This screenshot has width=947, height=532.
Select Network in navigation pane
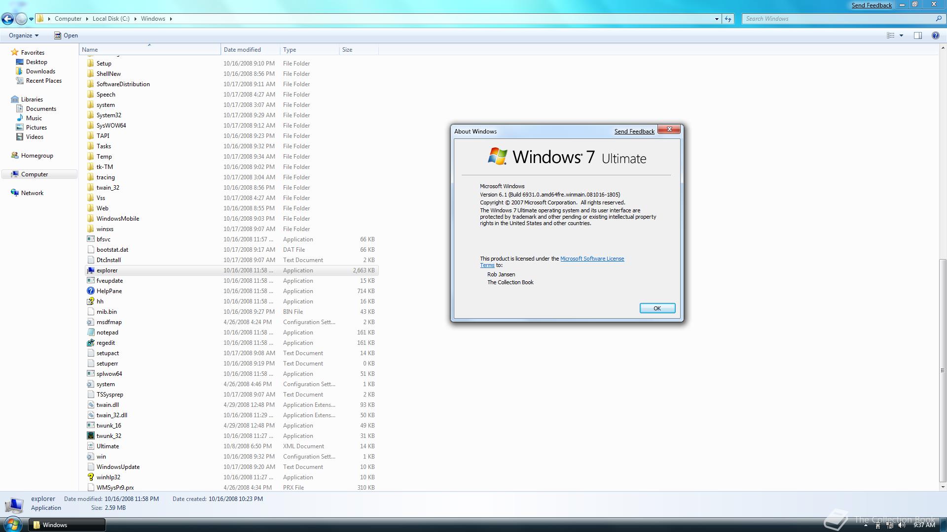click(32, 193)
